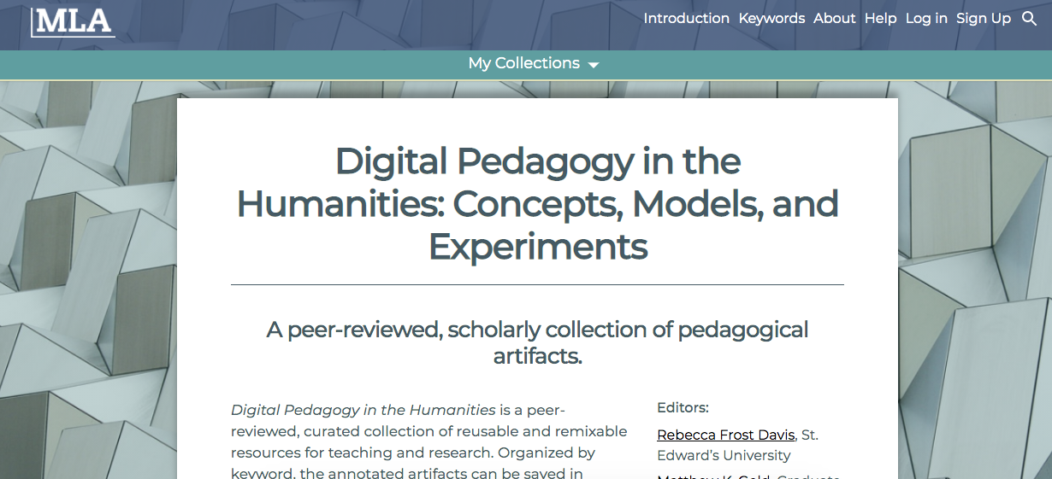Click the Log in link
Viewport: 1052px width, 479px height.
tap(926, 19)
